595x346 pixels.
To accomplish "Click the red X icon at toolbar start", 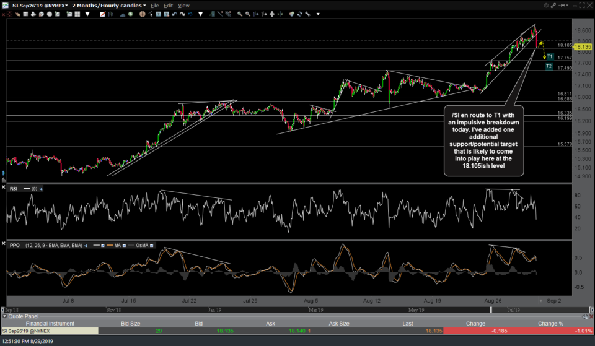I will (x=4, y=14).
